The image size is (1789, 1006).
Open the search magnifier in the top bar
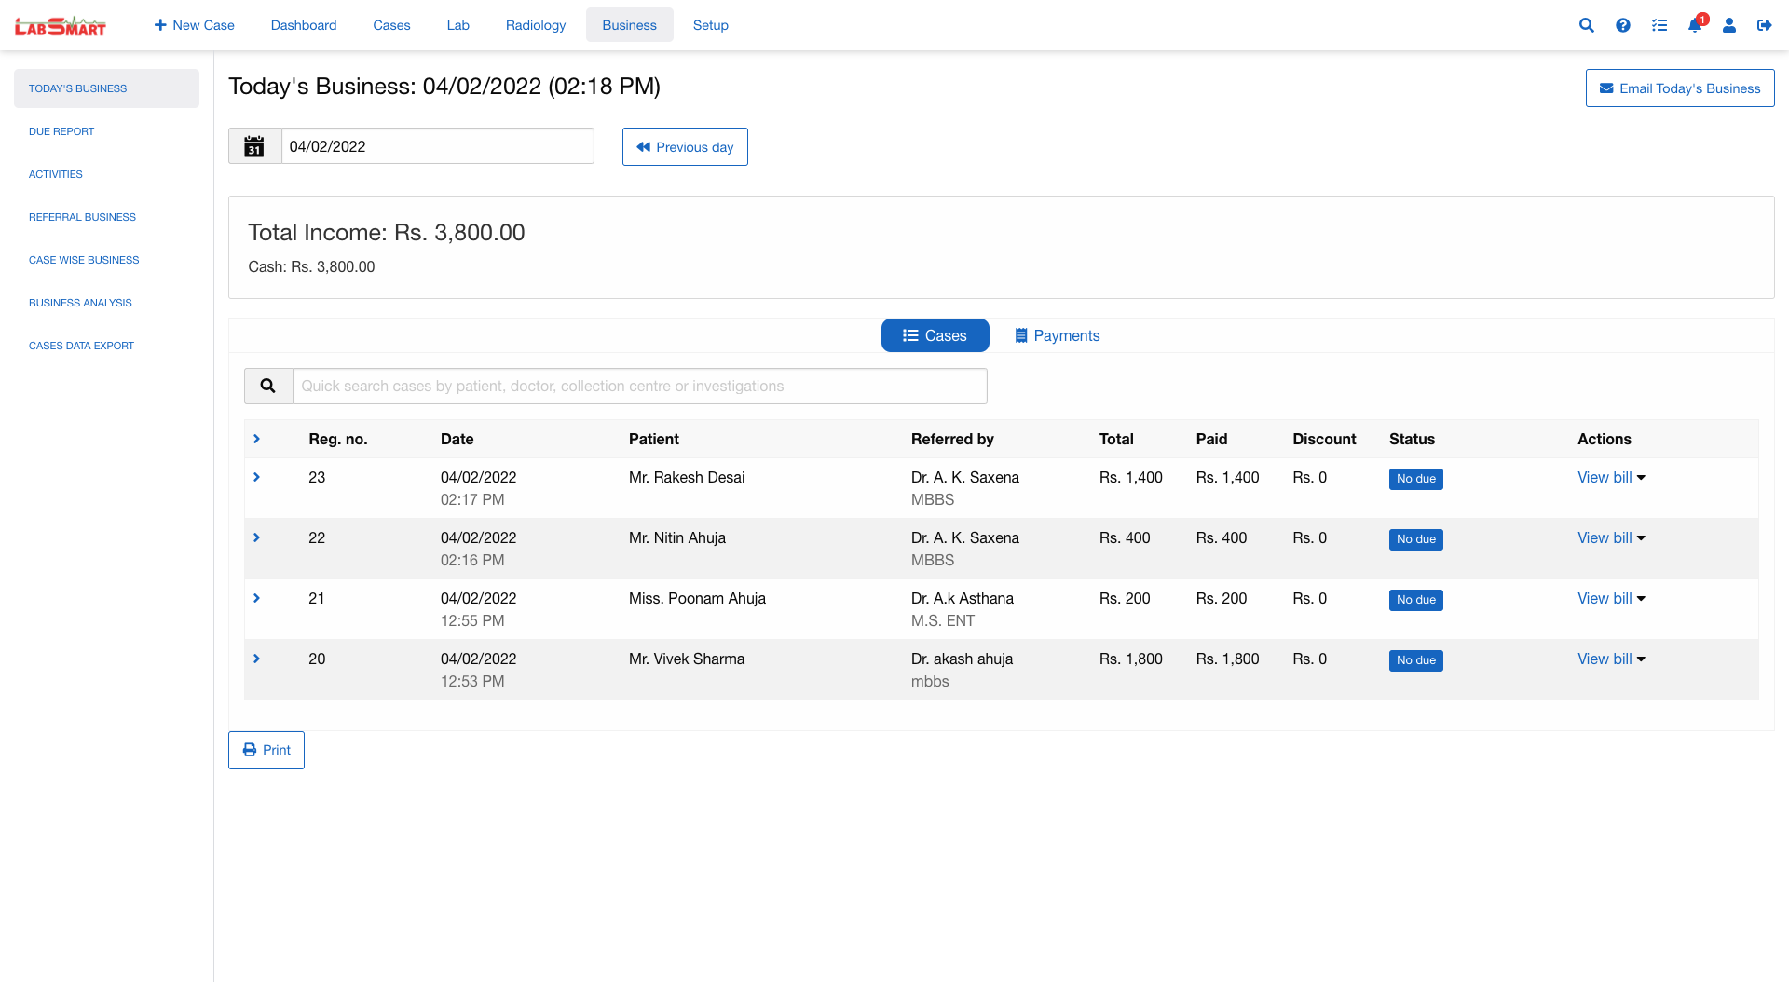click(x=1587, y=25)
